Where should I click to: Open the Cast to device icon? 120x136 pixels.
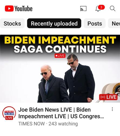pyautogui.click(x=83, y=8)
